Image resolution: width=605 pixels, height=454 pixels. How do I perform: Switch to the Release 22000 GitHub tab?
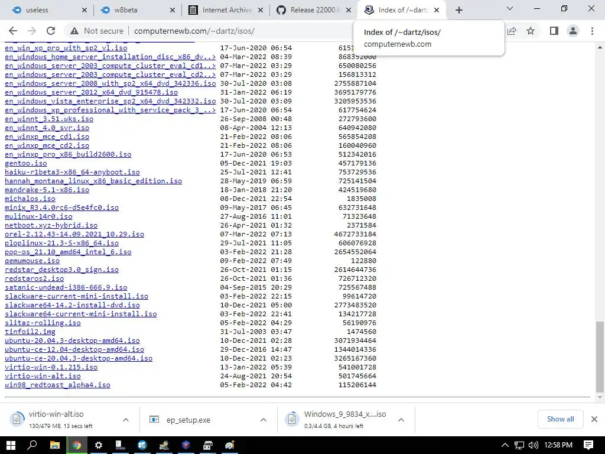[313, 10]
